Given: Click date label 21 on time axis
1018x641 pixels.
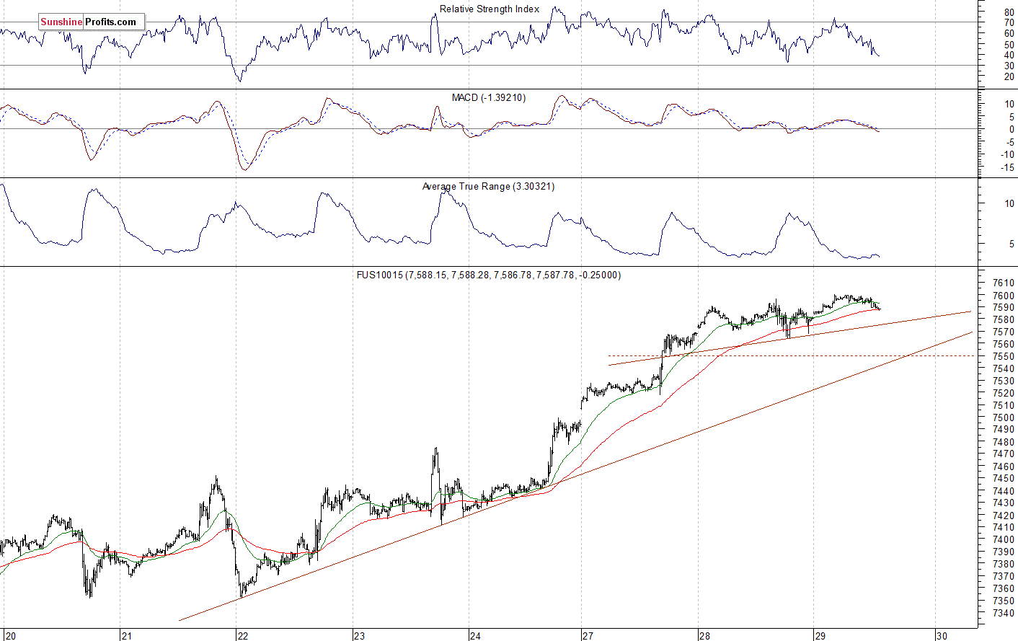Looking at the screenshot, I should click(x=126, y=635).
